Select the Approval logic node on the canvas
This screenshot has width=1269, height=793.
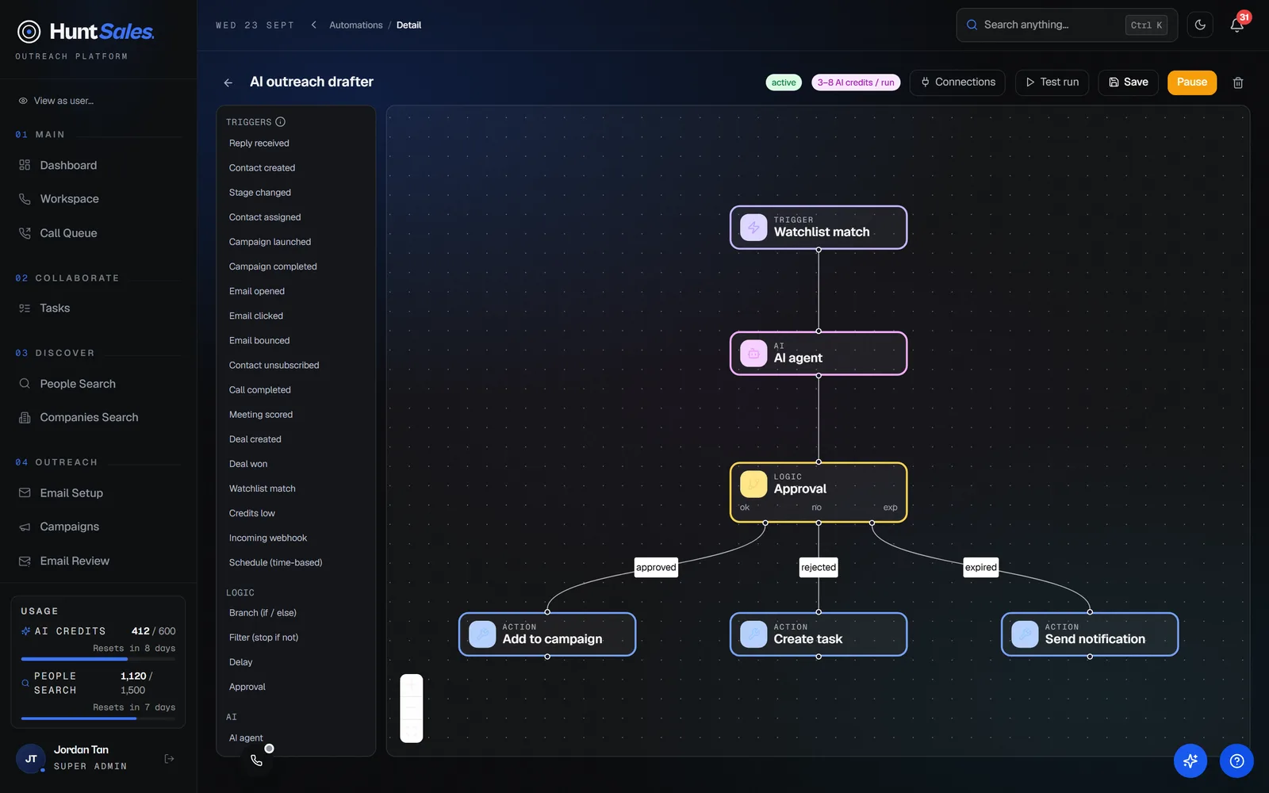pos(819,492)
